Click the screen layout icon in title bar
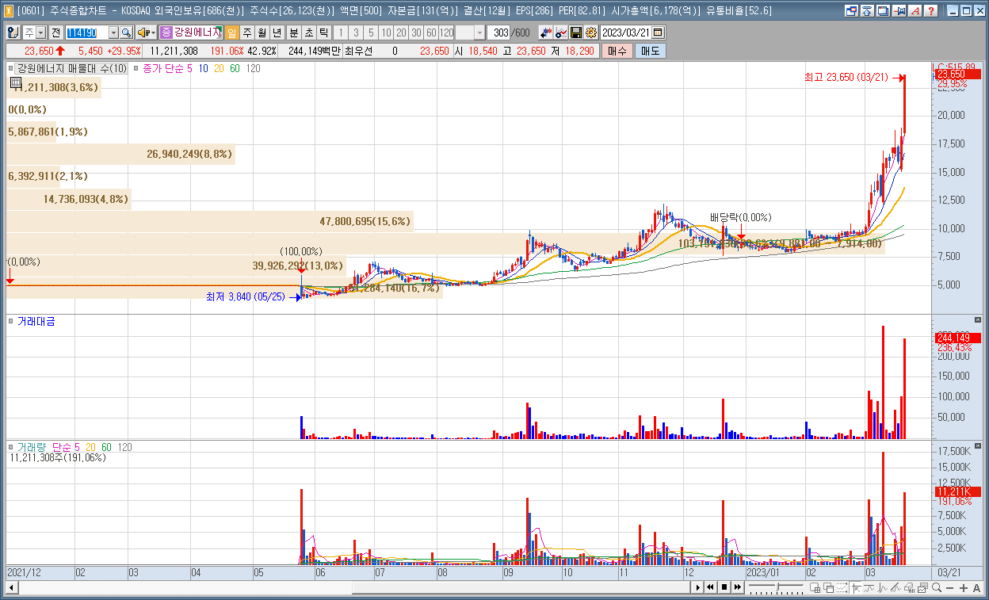Screen dimensions: 989x600 tap(851, 11)
